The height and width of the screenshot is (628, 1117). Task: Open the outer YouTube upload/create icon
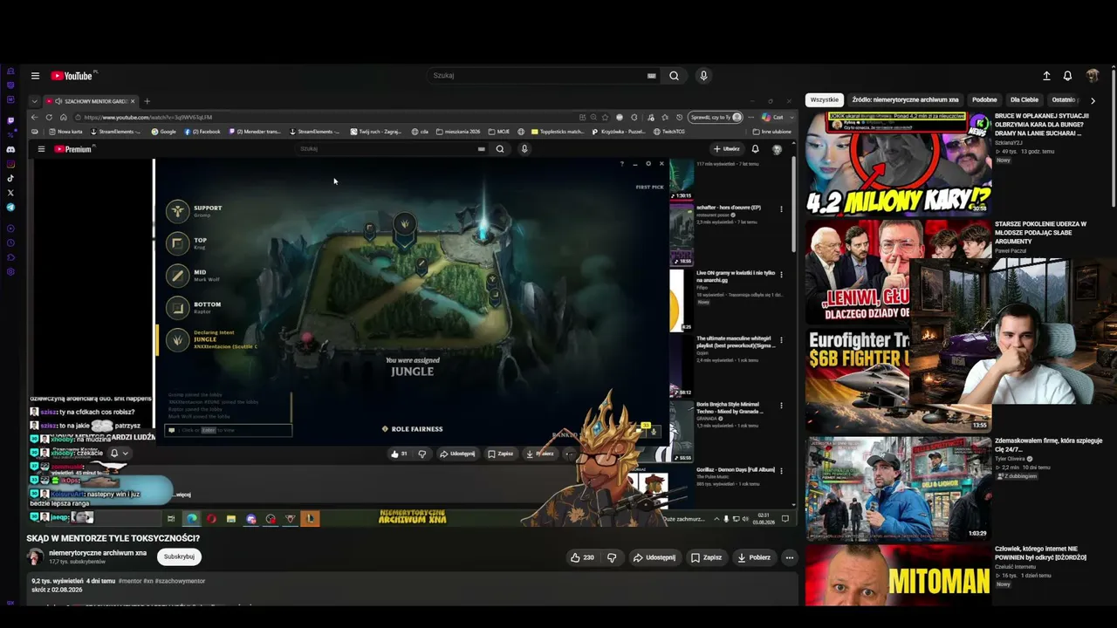[1046, 76]
